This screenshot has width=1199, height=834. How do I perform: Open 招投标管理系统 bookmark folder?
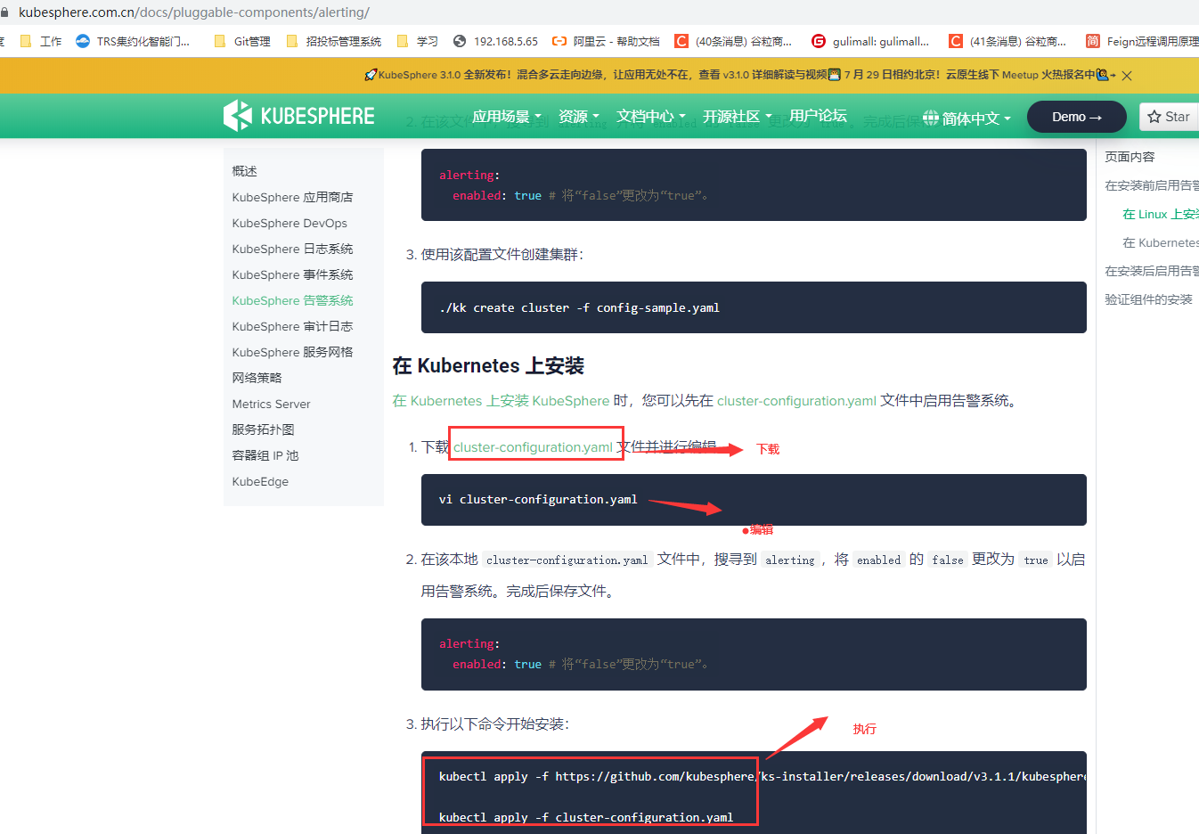point(333,41)
